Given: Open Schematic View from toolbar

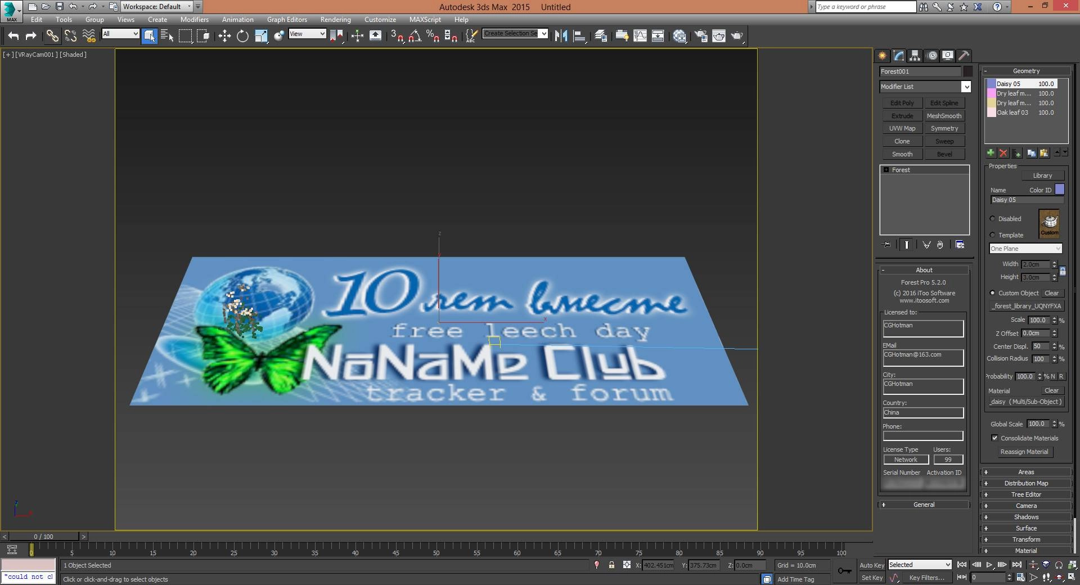Looking at the screenshot, I should [658, 36].
